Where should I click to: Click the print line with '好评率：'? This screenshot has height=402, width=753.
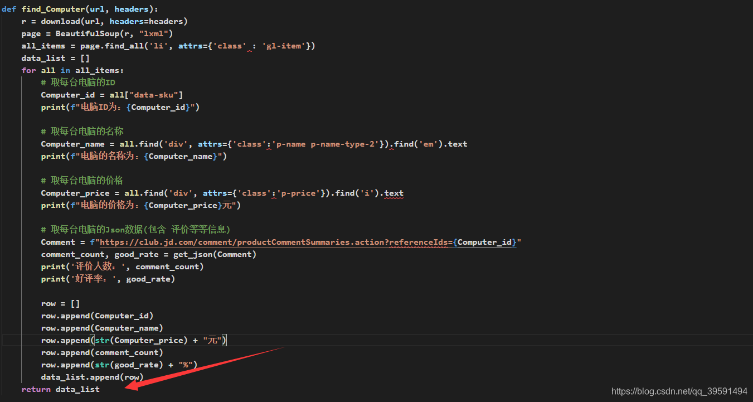108,279
